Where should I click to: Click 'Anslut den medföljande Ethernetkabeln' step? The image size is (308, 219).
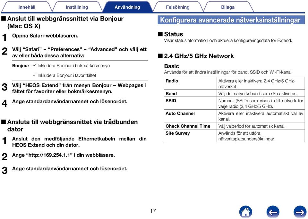click(x=79, y=142)
